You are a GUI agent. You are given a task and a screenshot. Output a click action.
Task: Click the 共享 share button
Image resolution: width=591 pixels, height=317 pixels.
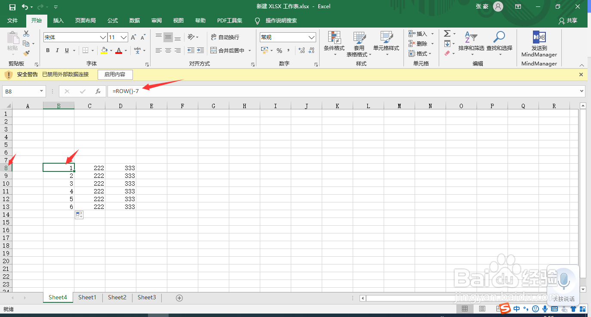[x=568, y=21]
